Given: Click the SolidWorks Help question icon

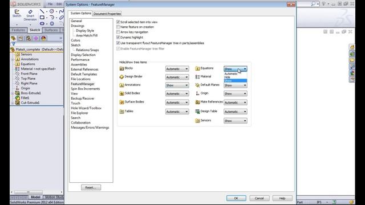Looking at the screenshot, I should click(323, 4).
